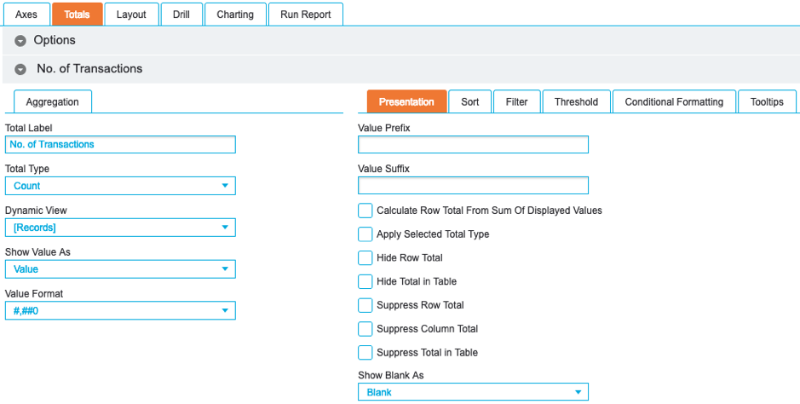Click the Total Label text field
800x404 pixels.
[120, 145]
